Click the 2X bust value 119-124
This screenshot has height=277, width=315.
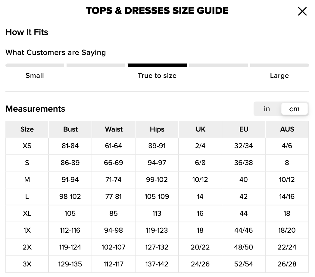(70, 247)
